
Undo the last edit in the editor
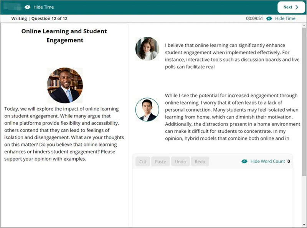180,161
